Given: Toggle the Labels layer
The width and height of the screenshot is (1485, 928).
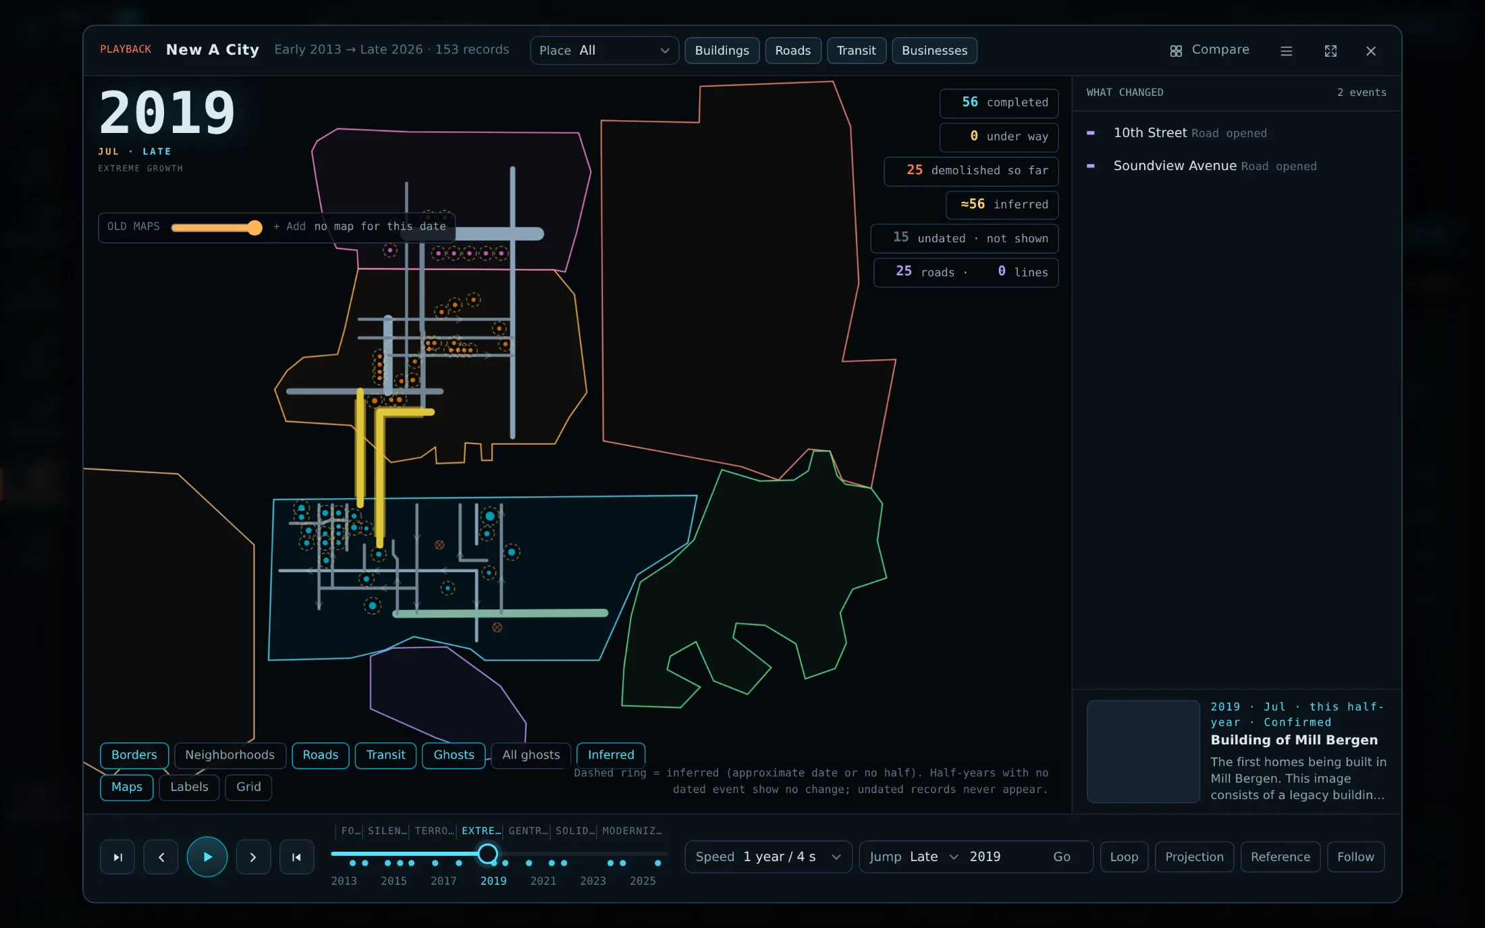Looking at the screenshot, I should (189, 787).
